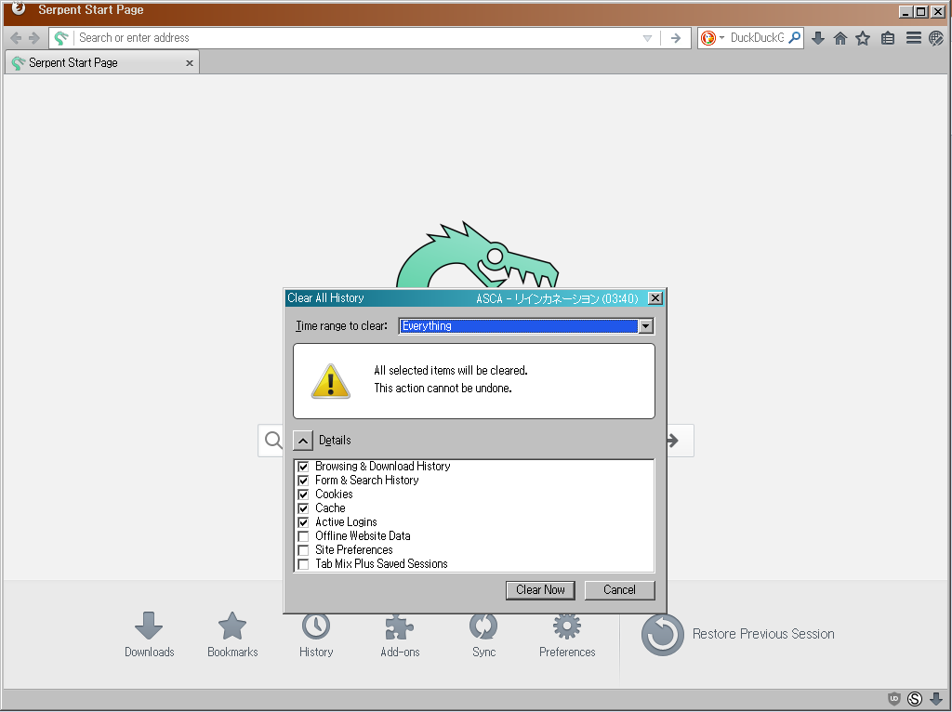Click the uBlock Origin shield icon

point(894,699)
